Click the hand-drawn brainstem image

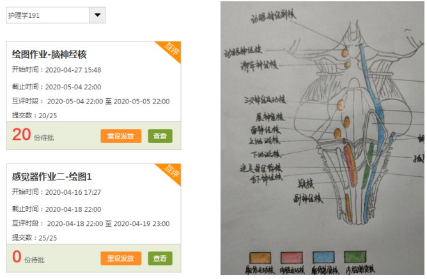pyautogui.click(x=322, y=138)
